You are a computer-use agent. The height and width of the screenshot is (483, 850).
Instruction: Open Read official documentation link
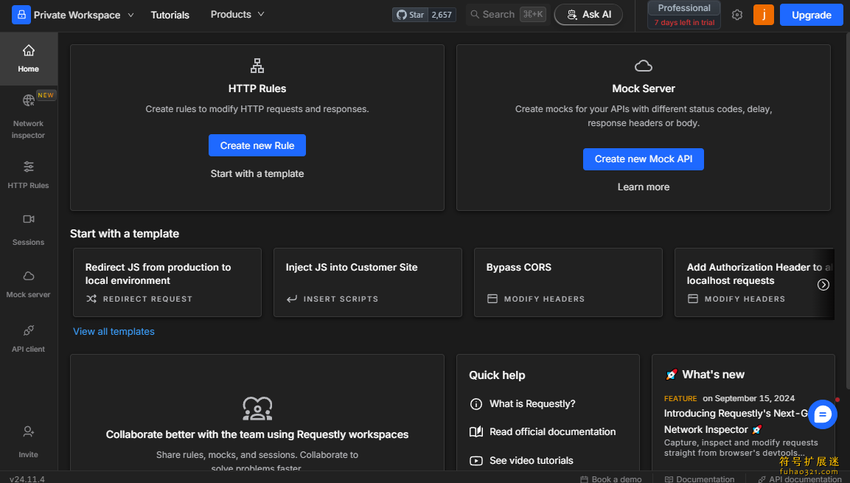[x=552, y=432]
